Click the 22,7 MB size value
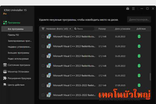The image size is (156, 104). [x=102, y=85]
